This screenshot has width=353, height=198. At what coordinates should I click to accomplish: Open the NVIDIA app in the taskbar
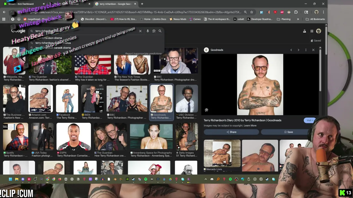tap(127, 179)
